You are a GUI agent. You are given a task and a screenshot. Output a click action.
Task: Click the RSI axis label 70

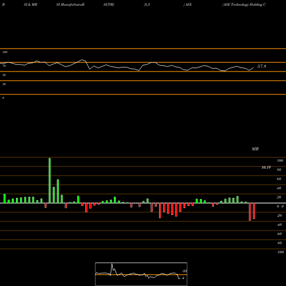click(x=4, y=66)
